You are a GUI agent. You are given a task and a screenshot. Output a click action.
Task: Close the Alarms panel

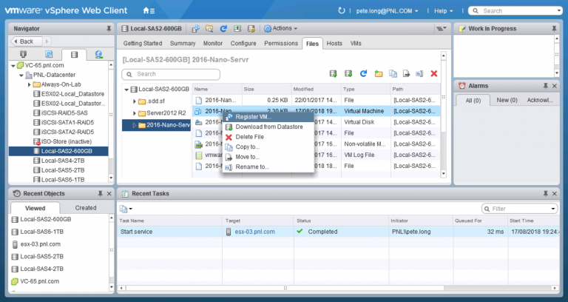click(x=554, y=86)
